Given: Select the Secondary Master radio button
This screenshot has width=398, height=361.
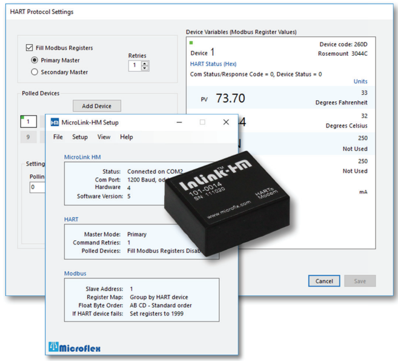Looking at the screenshot, I should pos(35,72).
